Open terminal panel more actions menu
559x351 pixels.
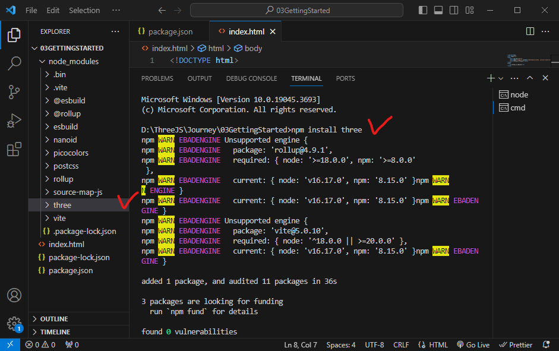click(514, 78)
